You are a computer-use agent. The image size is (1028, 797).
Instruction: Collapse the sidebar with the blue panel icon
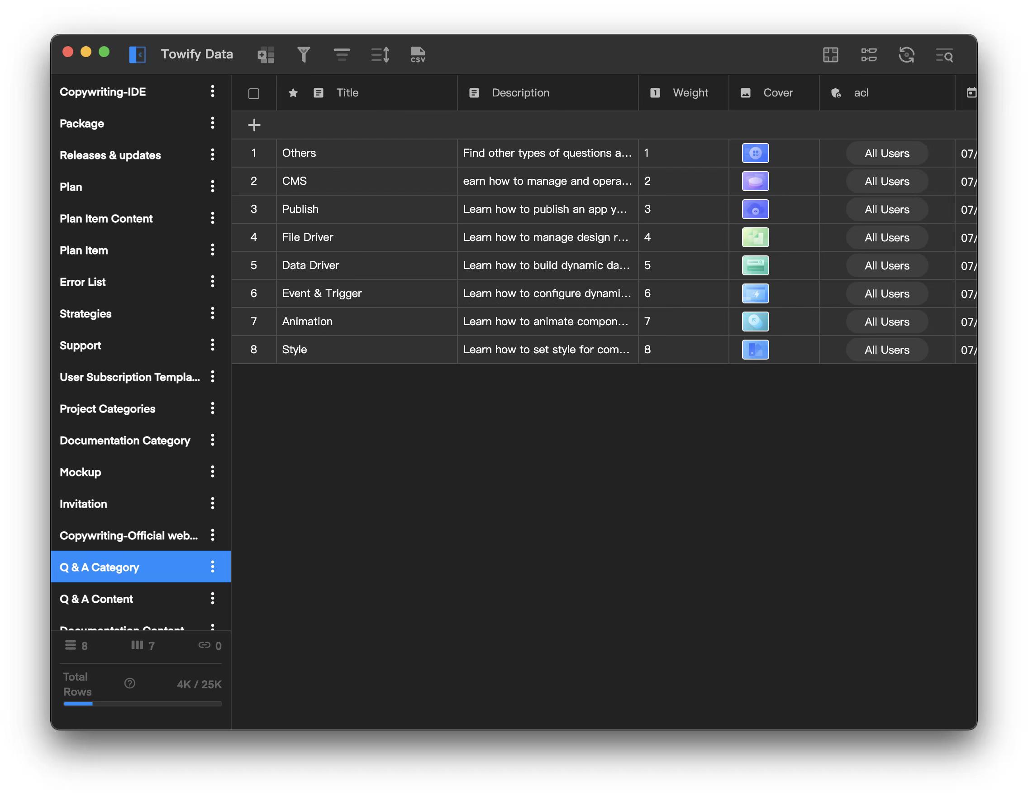[137, 55]
